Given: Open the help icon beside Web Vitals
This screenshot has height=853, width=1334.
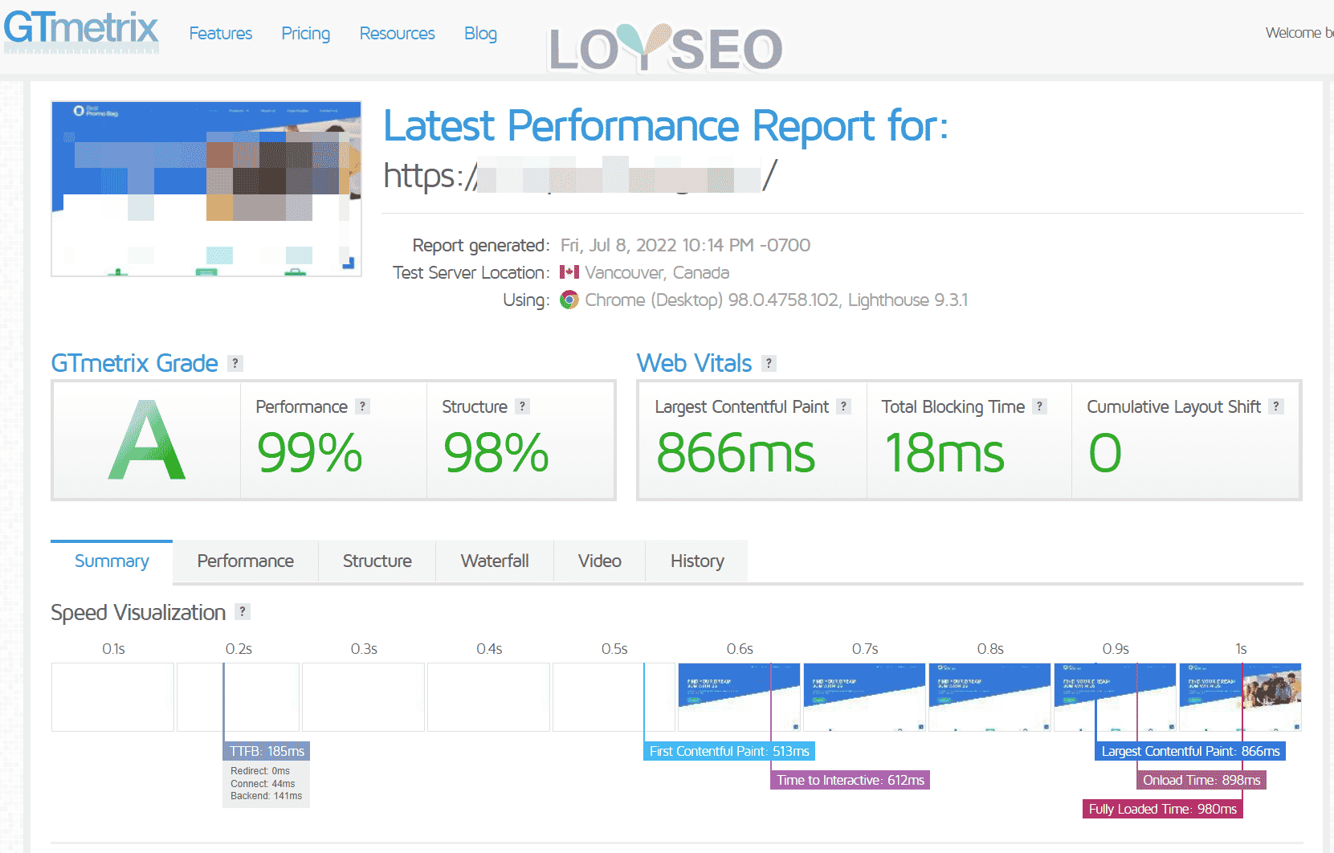Looking at the screenshot, I should [769, 363].
